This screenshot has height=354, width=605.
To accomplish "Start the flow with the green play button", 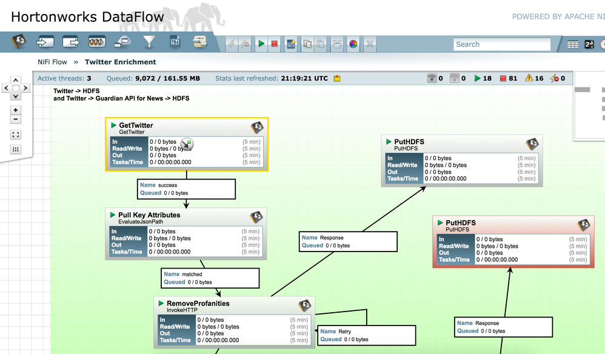I will (261, 44).
